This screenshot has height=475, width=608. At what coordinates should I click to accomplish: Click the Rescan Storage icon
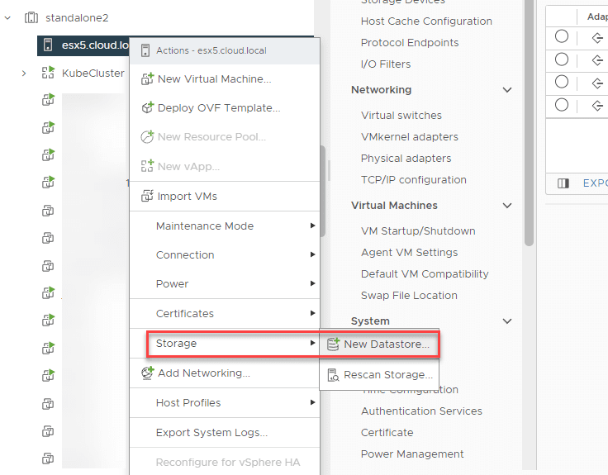[334, 375]
